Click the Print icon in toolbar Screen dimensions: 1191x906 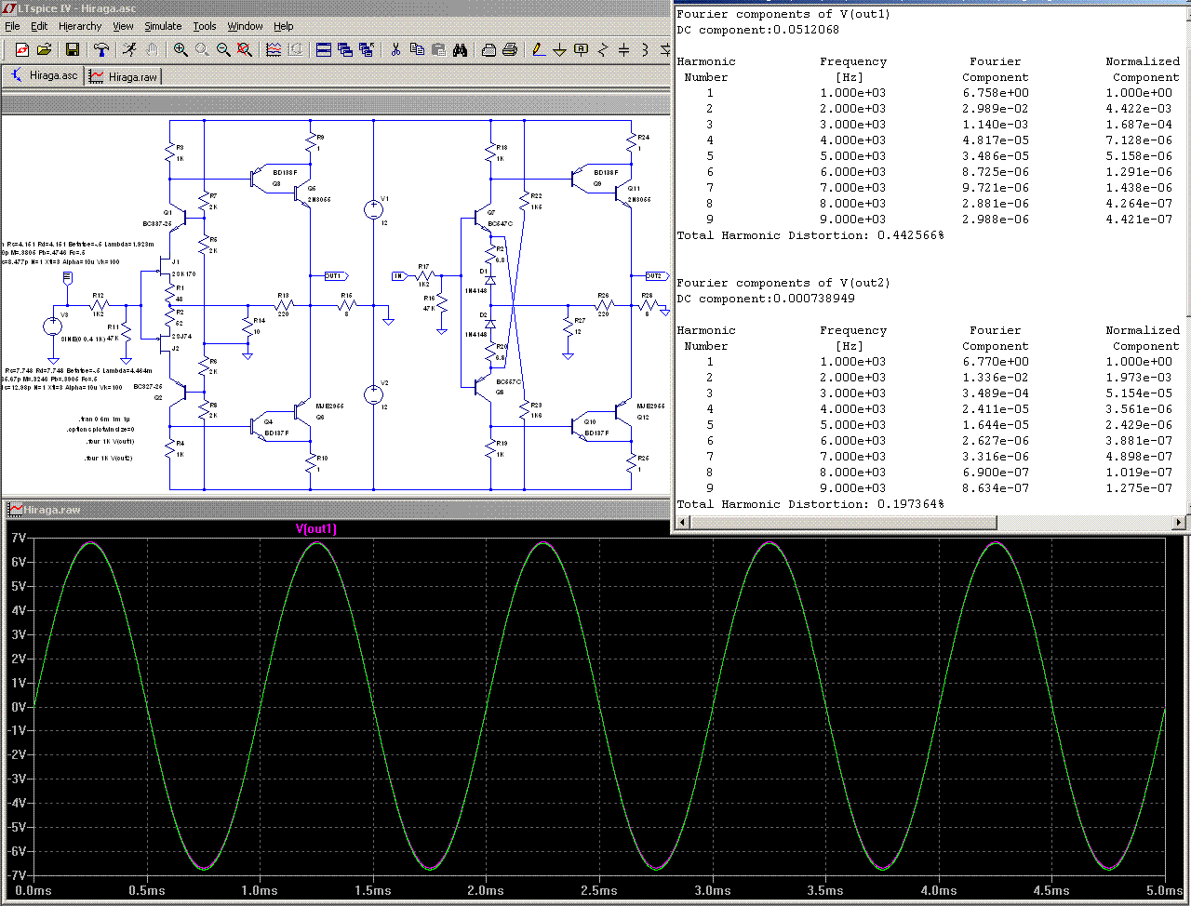point(509,49)
